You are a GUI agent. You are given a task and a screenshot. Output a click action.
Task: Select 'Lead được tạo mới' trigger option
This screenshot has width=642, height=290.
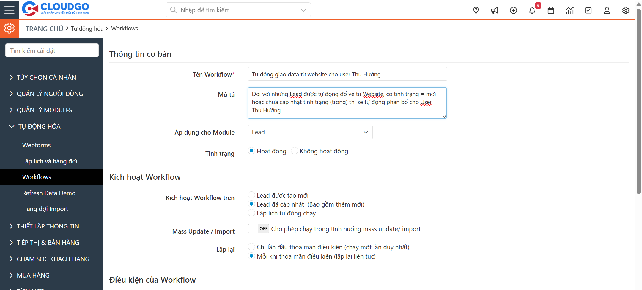pyautogui.click(x=251, y=195)
